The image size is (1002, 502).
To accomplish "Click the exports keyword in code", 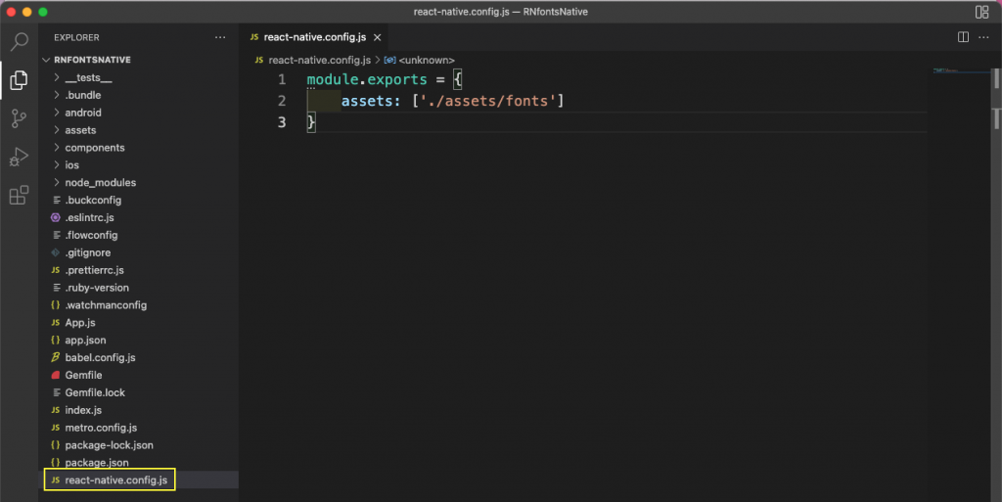I will [397, 80].
